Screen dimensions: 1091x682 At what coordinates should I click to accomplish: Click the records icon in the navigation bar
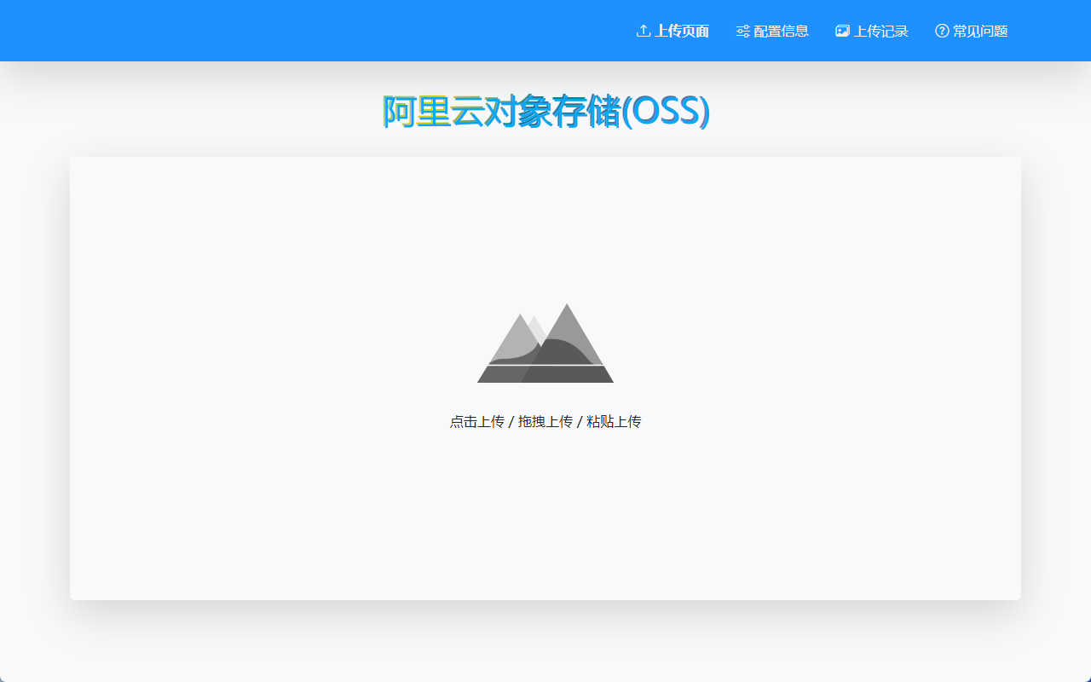coord(842,30)
